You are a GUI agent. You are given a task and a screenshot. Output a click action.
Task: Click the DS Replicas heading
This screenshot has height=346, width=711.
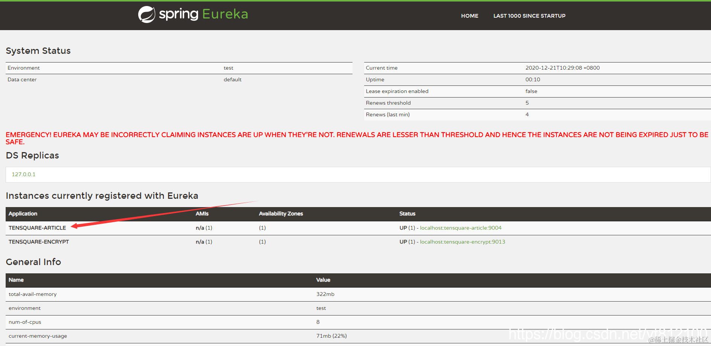pos(32,155)
